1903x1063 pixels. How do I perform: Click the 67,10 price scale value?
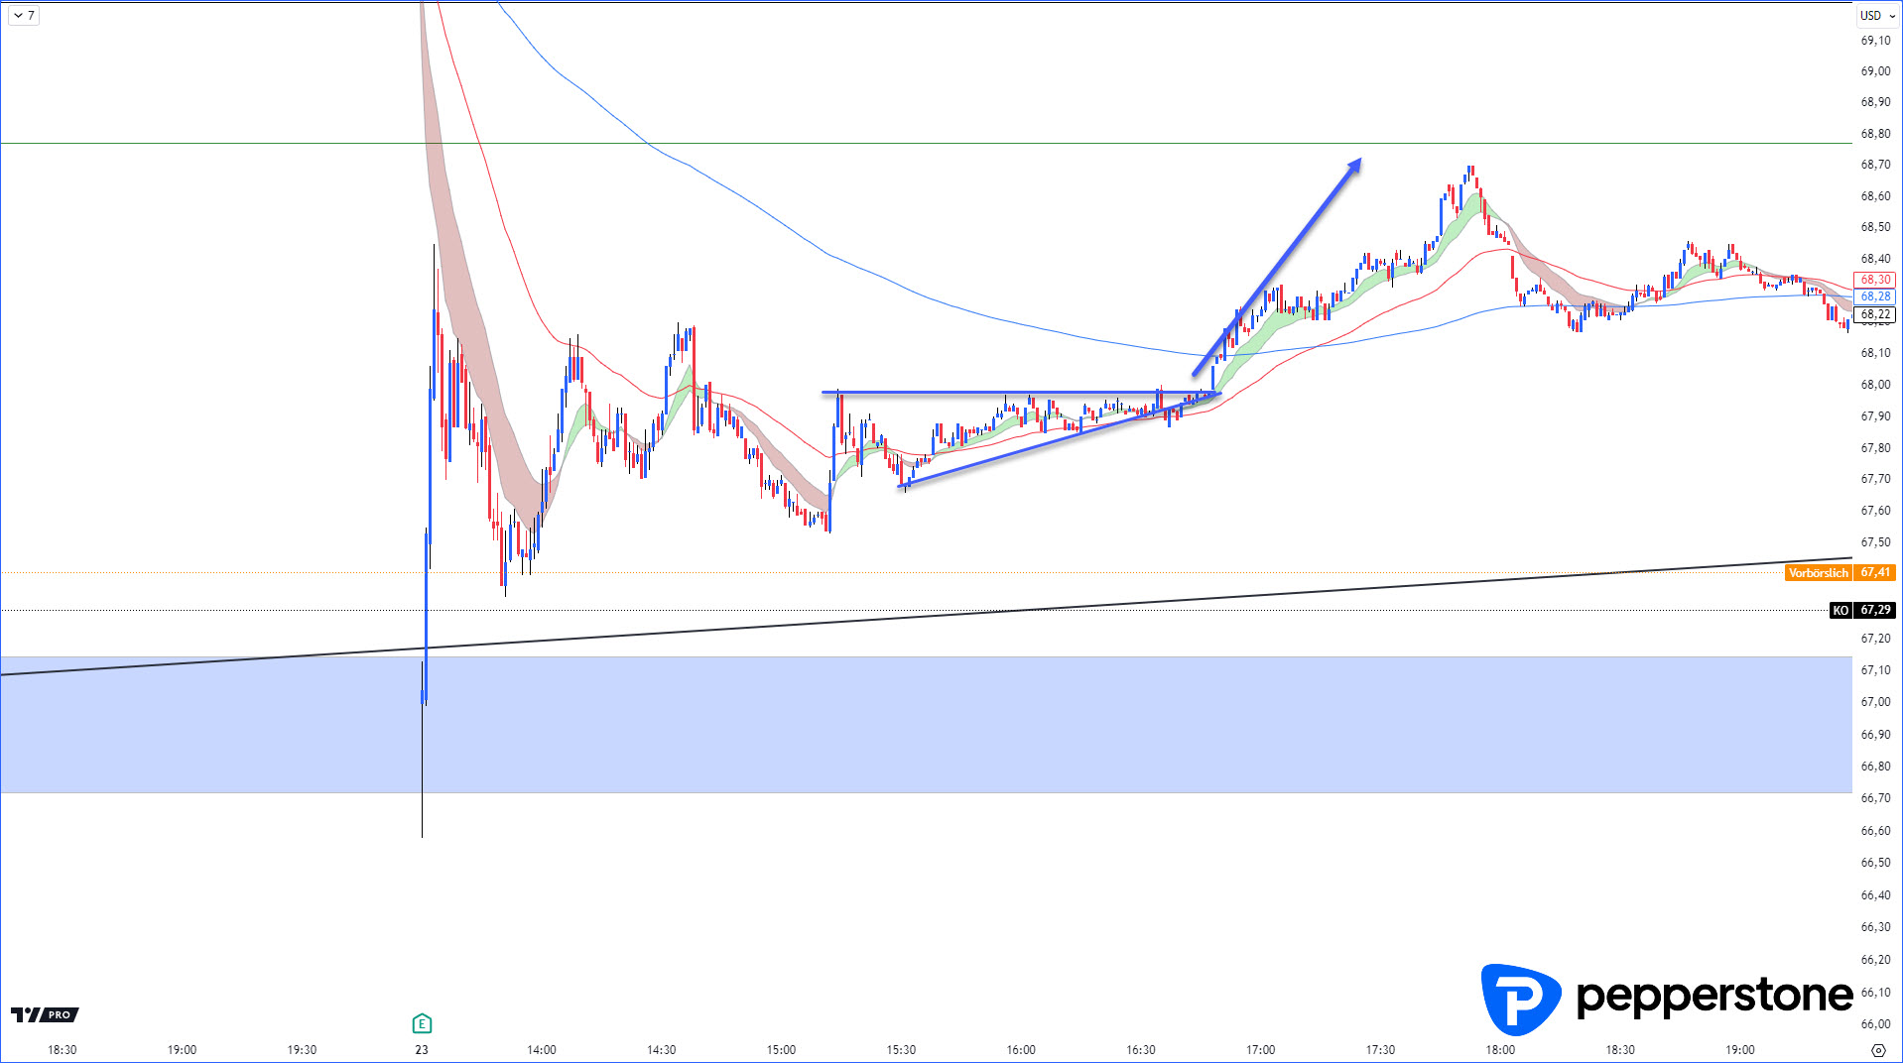point(1875,670)
